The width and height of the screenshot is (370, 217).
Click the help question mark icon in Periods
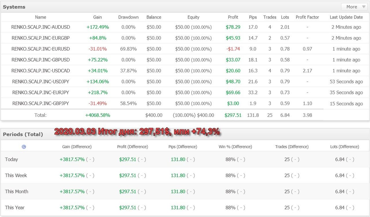pos(24,147)
